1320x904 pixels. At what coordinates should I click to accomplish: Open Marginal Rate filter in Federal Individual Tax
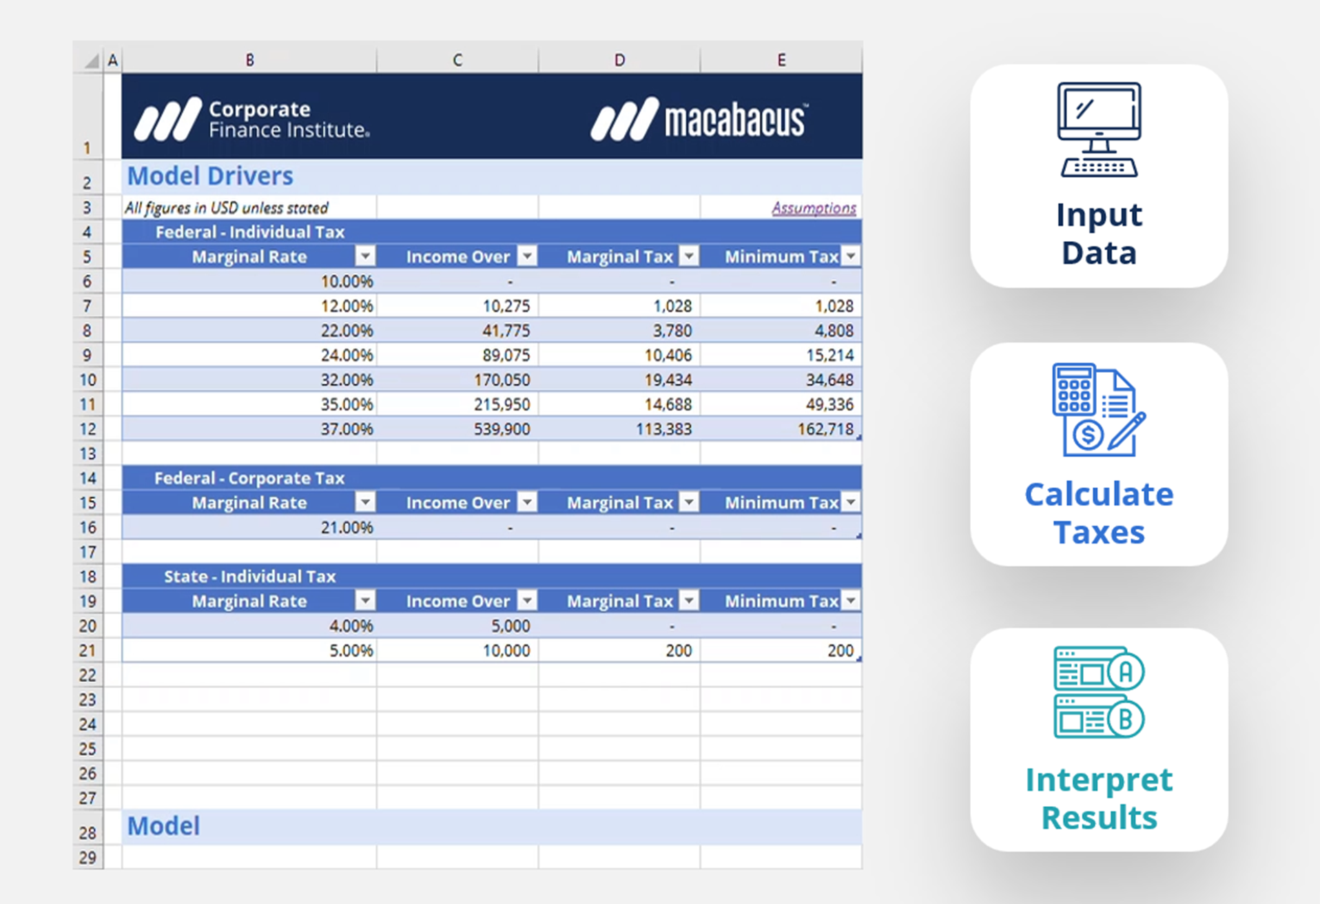tap(366, 256)
